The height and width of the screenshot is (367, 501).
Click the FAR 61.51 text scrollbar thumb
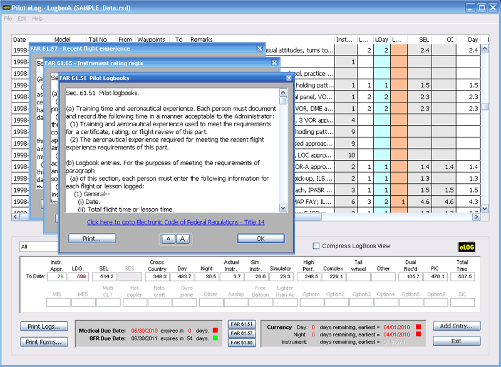pos(283,101)
